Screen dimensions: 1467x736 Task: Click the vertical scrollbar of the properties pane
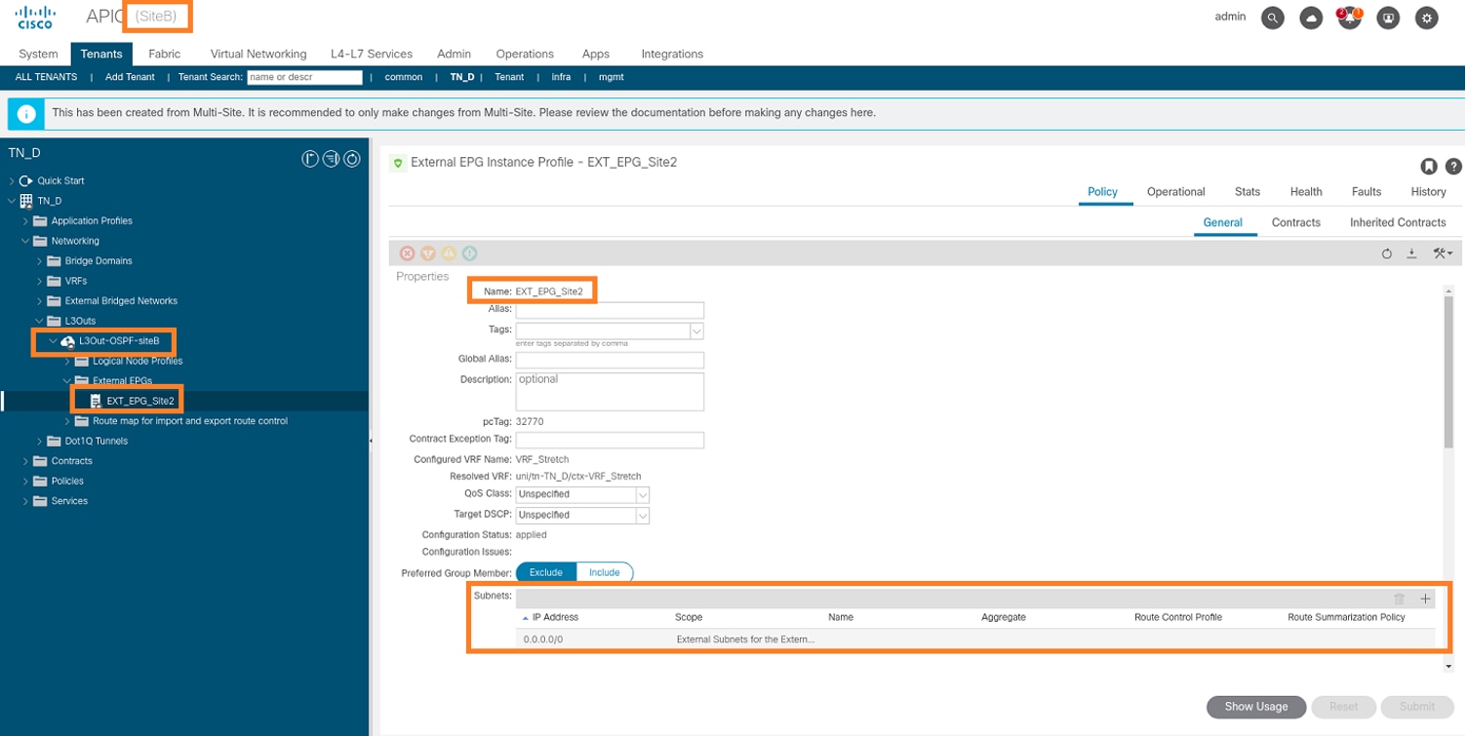1449,370
